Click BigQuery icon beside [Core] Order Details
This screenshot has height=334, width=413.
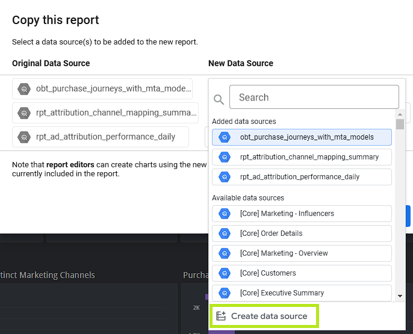click(x=225, y=233)
